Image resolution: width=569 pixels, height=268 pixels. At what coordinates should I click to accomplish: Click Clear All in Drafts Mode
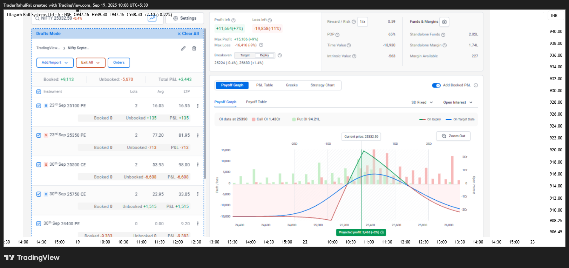tap(188, 34)
